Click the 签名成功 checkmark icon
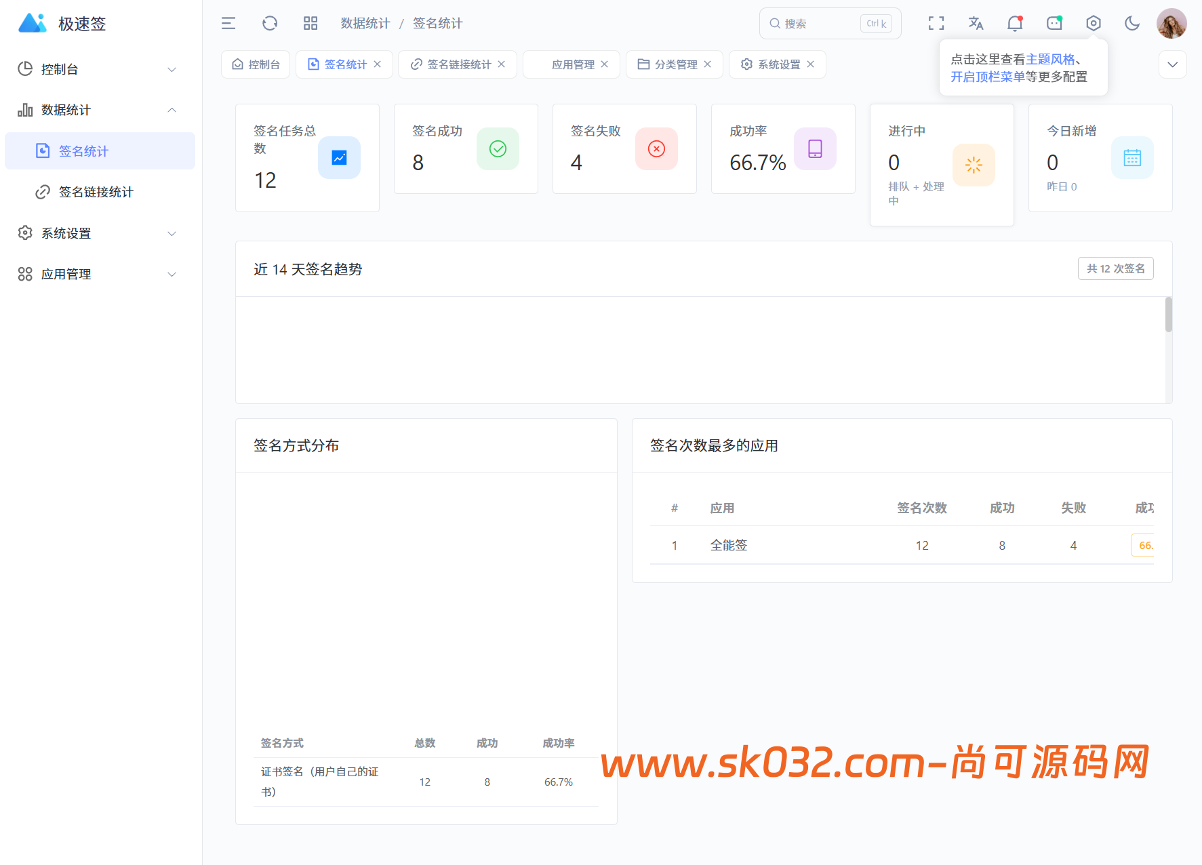This screenshot has height=865, width=1202. 498,149
